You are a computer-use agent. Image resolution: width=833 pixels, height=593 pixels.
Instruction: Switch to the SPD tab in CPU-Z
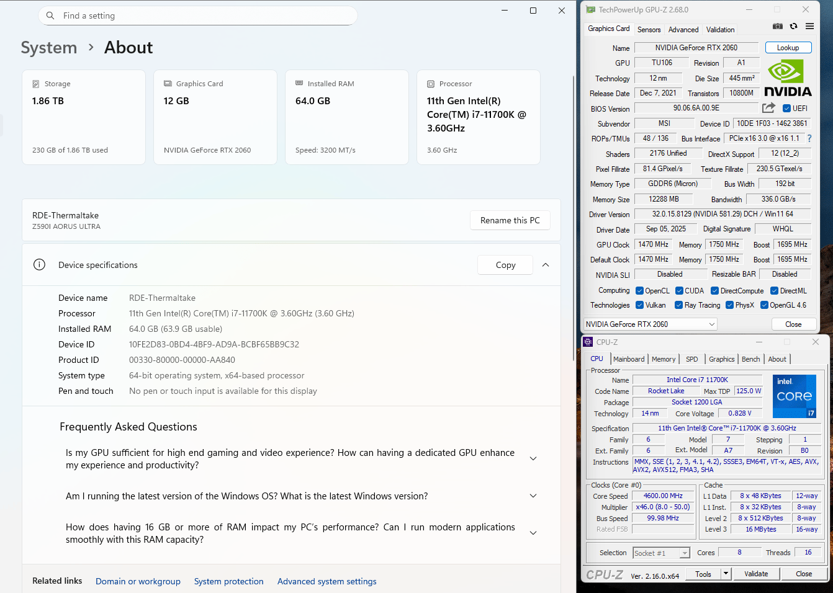(691, 359)
